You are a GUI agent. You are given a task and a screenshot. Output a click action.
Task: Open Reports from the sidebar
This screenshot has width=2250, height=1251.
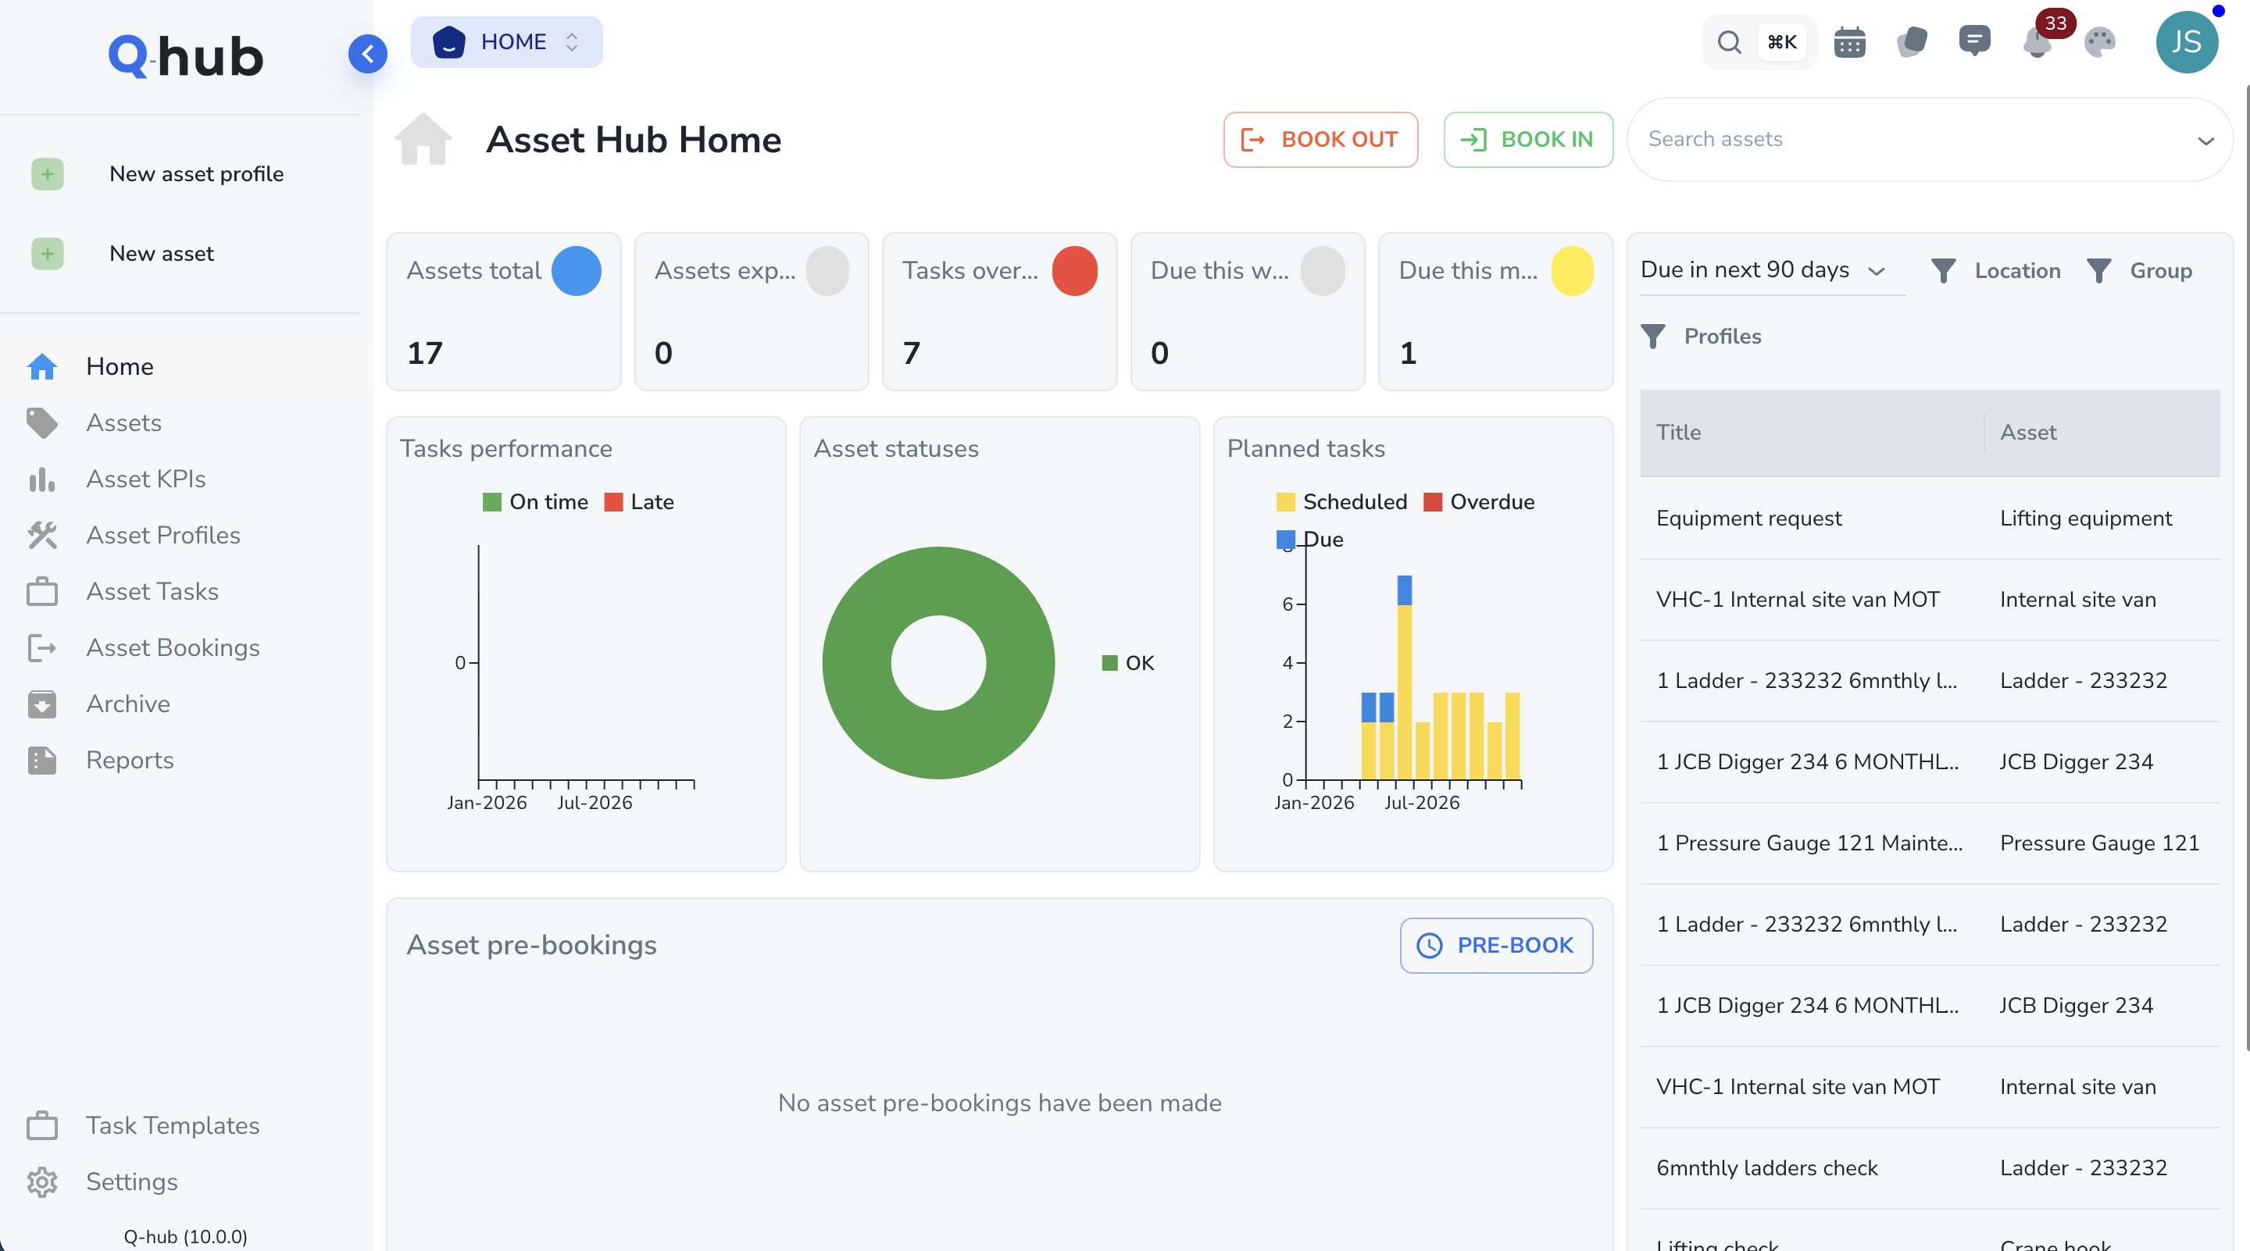pos(130,761)
